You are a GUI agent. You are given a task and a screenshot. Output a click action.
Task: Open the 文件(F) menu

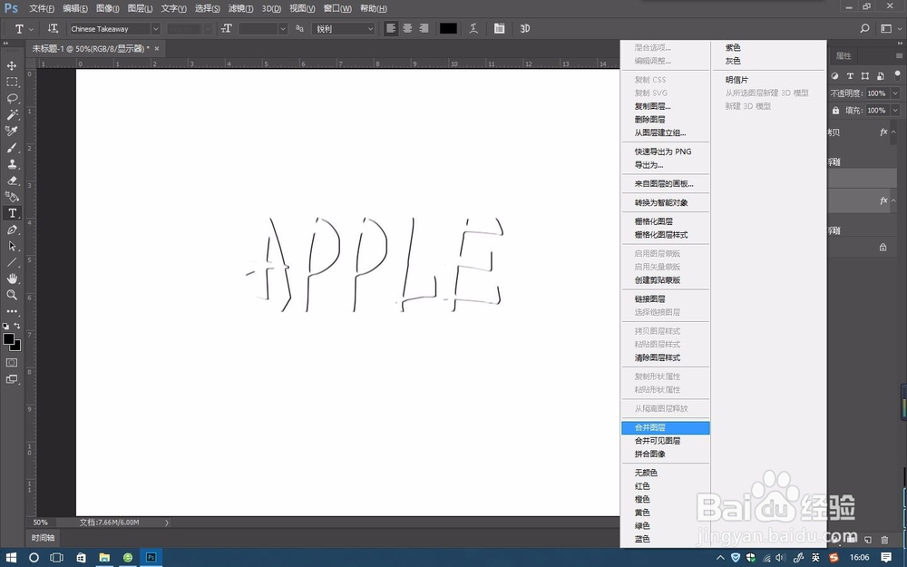click(42, 9)
